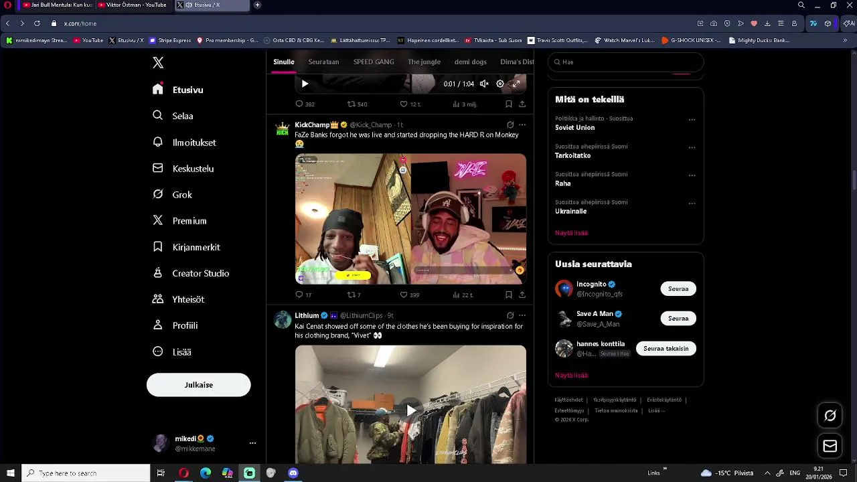Like the KickChamp post with 399 likes
Image resolution: width=857 pixels, height=482 pixels.
tap(409, 295)
